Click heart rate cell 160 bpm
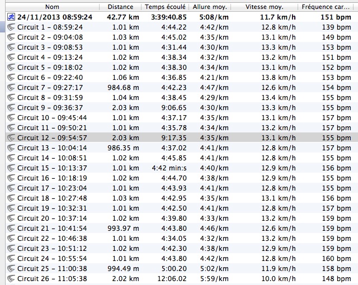The width and height of the screenshot is (358, 285). [337, 259]
